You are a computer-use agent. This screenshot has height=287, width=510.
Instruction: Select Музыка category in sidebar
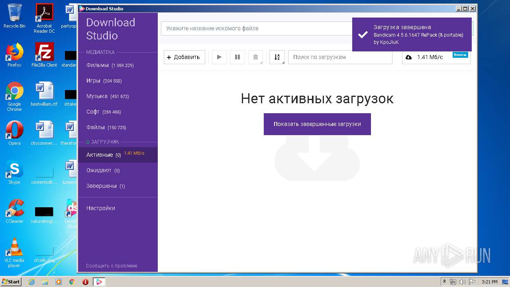pos(118,96)
